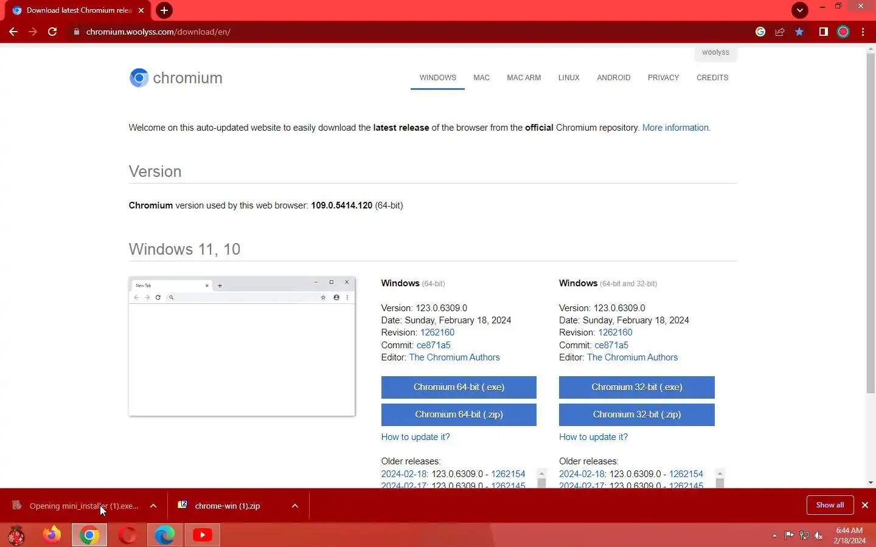This screenshot has width=876, height=547.
Task: Click the site lock icon
Action: pos(77,32)
